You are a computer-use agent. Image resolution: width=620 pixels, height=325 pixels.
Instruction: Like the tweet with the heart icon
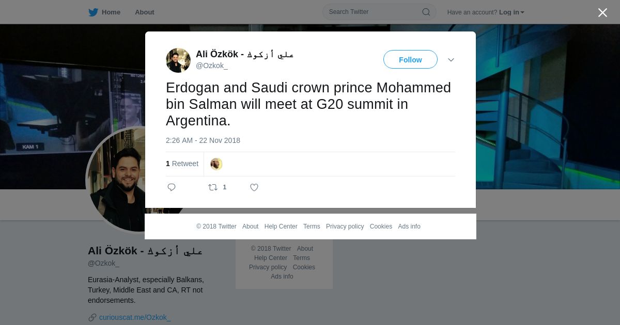[254, 187]
